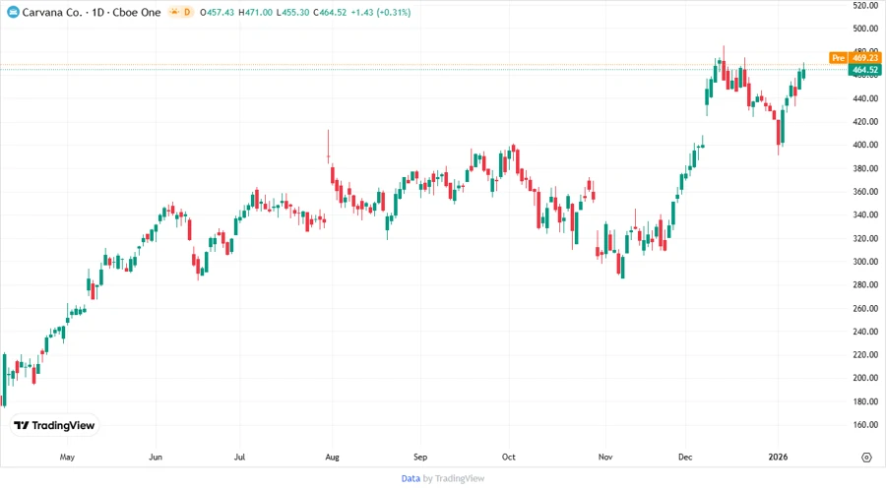The image size is (886, 490).
Task: Click the 200.00 price scale label
Action: coord(865,378)
